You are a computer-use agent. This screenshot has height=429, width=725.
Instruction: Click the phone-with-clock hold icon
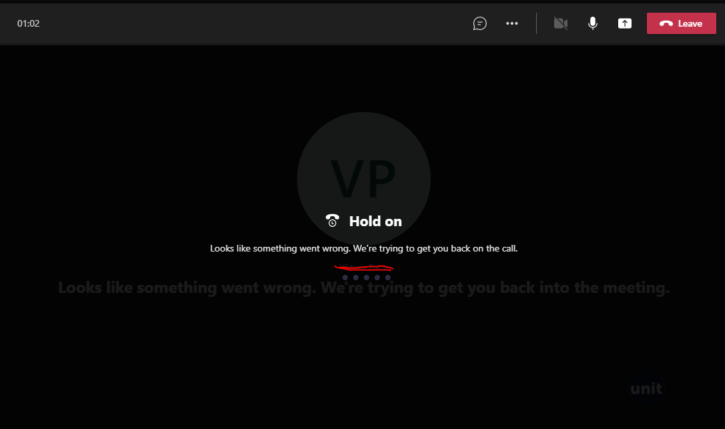pyautogui.click(x=332, y=221)
